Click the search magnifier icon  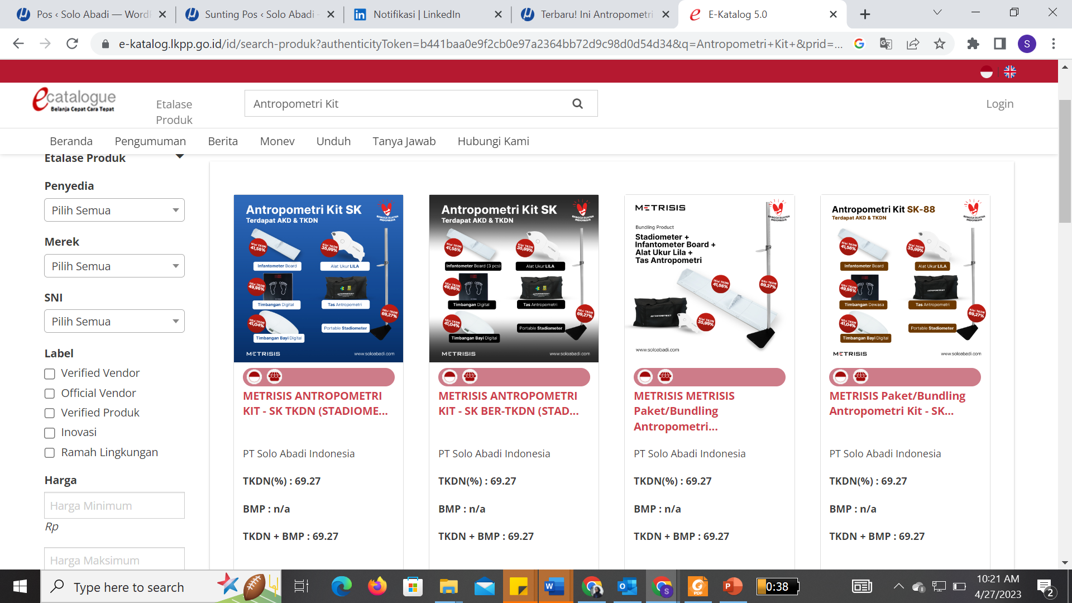point(577,104)
